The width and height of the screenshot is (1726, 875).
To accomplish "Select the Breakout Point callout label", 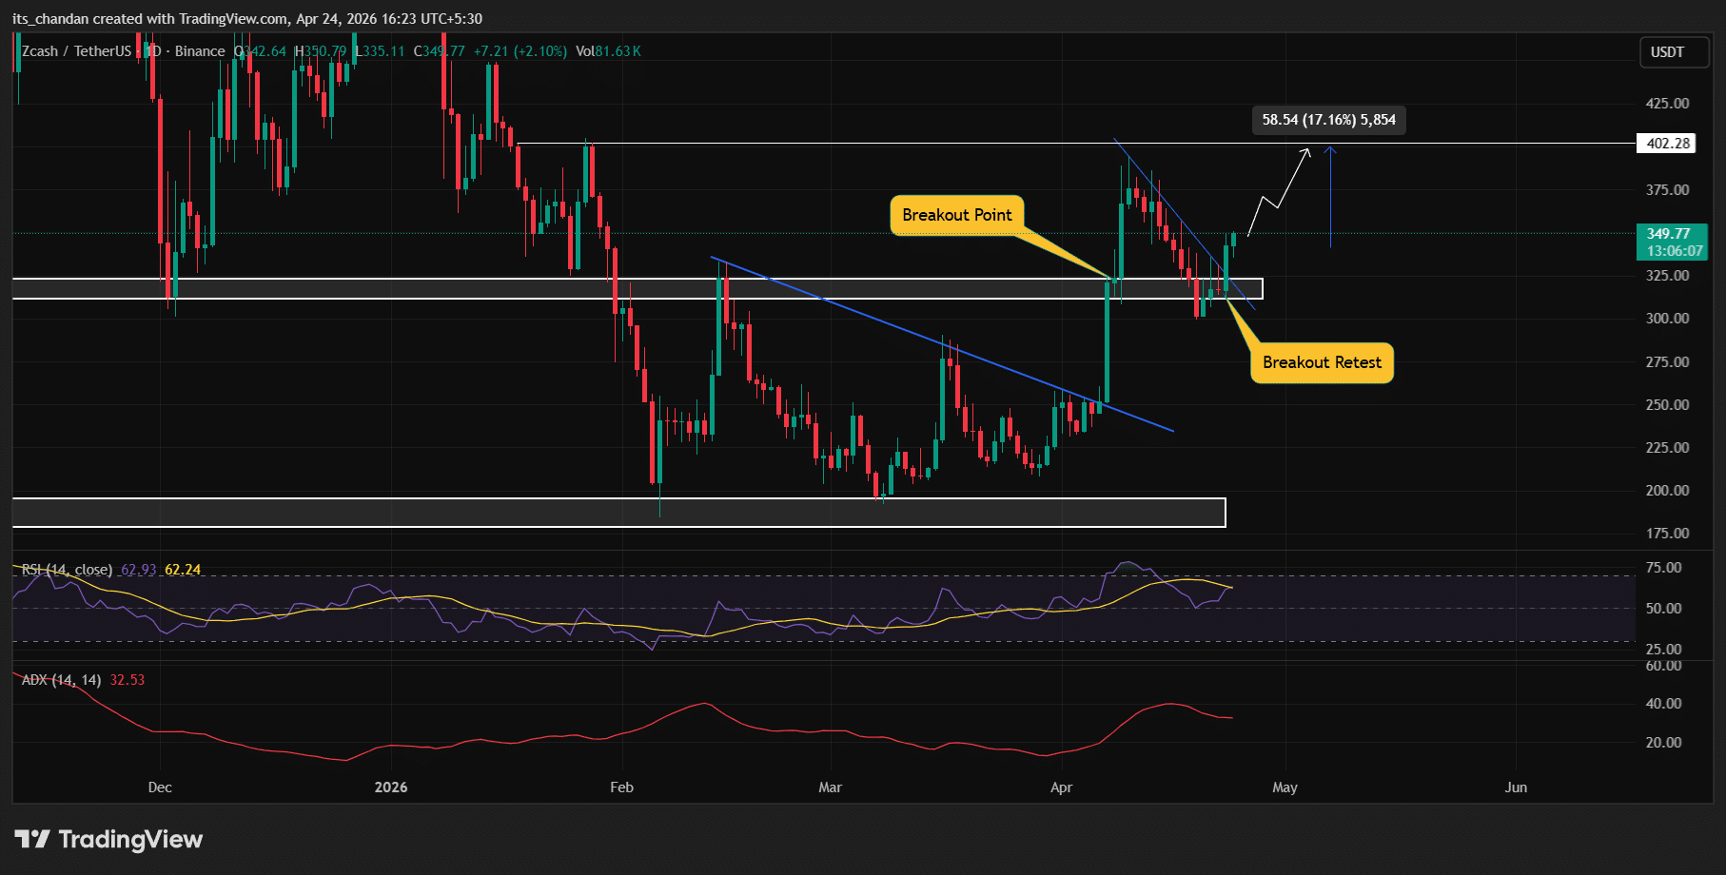I will click(956, 215).
